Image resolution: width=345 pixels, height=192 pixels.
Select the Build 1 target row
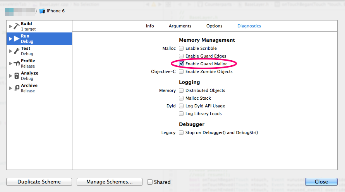[x=39, y=26]
